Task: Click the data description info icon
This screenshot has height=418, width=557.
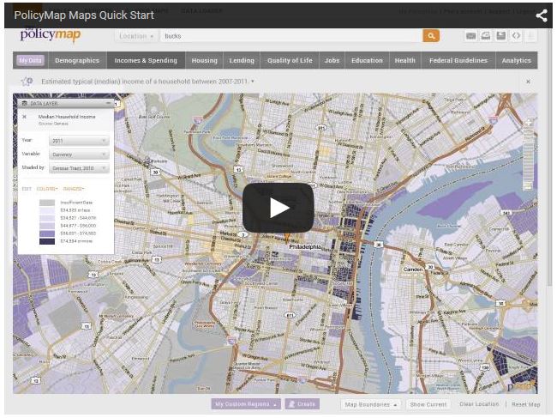Action: pyautogui.click(x=27, y=82)
